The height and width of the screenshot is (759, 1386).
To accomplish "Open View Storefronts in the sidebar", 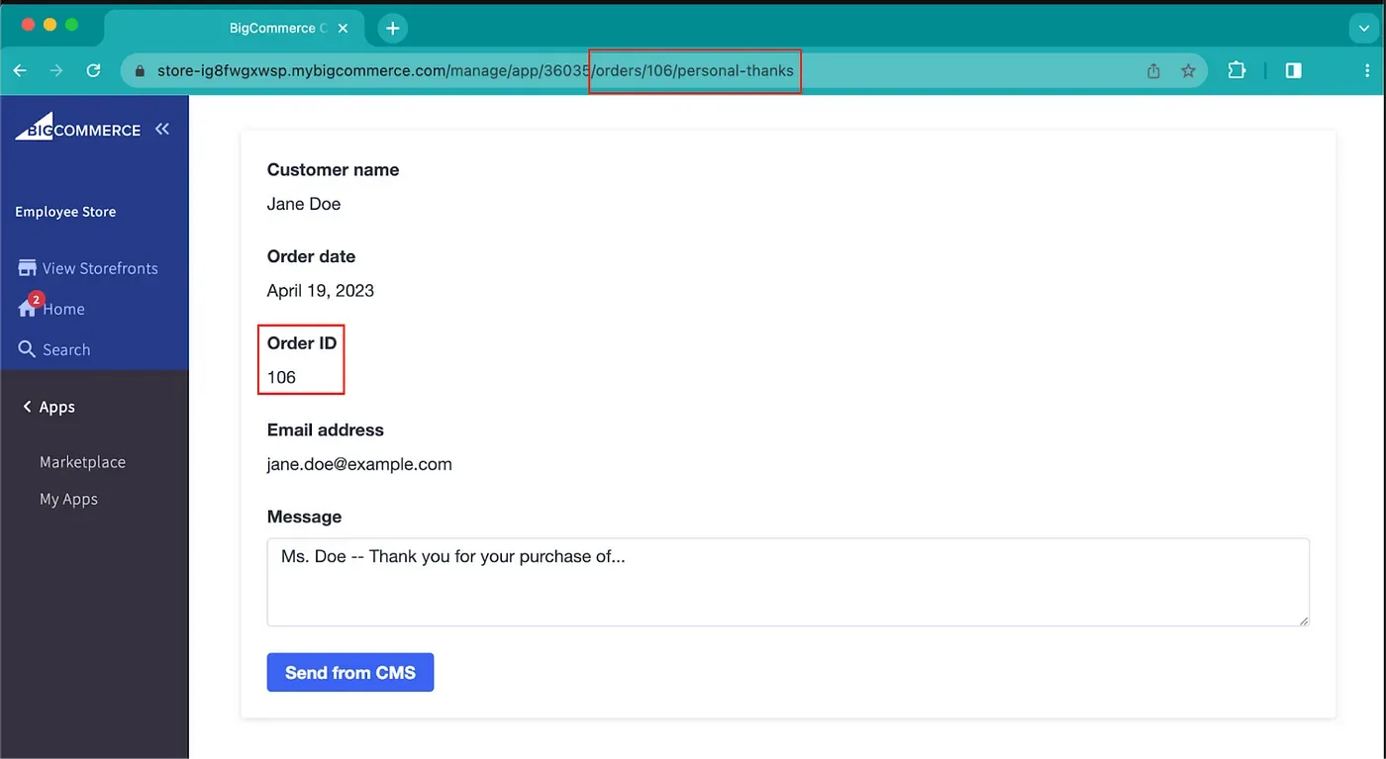I will click(100, 268).
